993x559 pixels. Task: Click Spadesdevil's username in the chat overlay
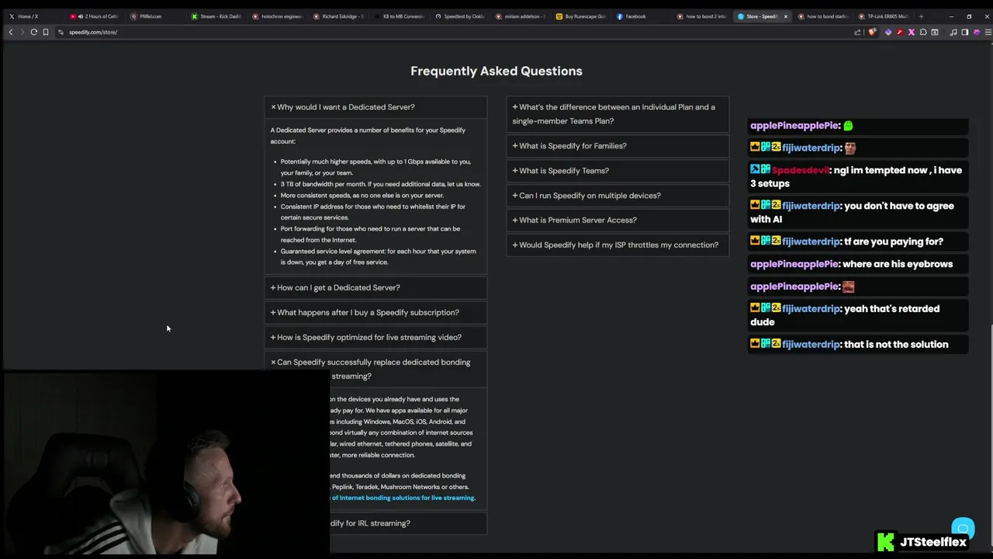coord(800,170)
